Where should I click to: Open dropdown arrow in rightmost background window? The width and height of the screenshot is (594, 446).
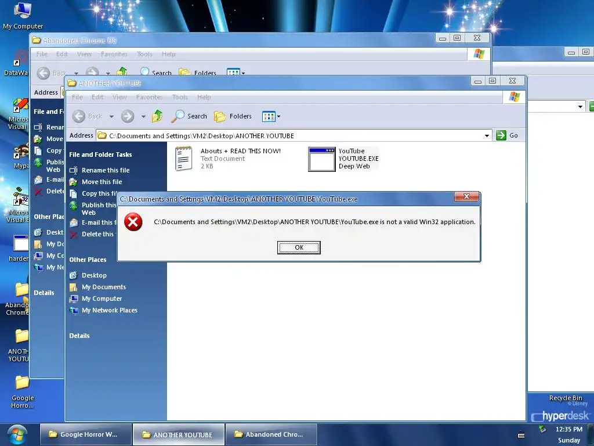pos(580,107)
